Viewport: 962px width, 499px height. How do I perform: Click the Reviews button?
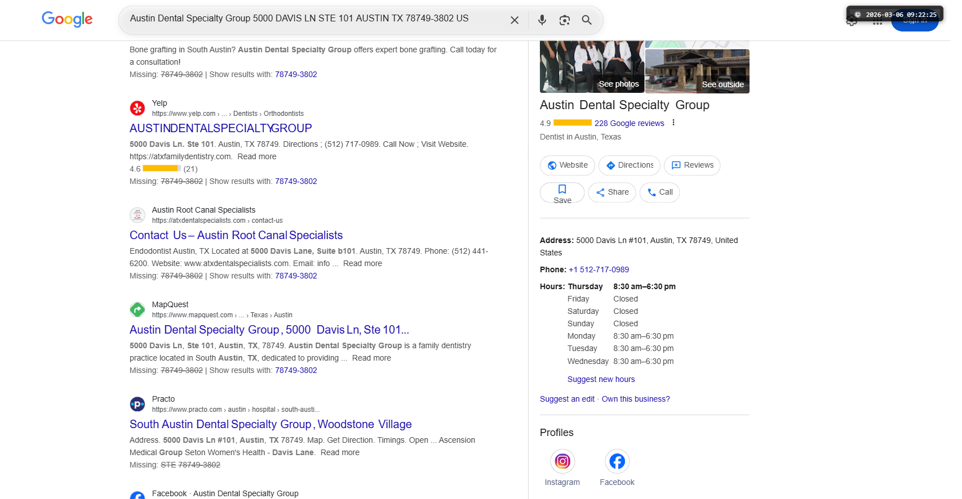692,165
